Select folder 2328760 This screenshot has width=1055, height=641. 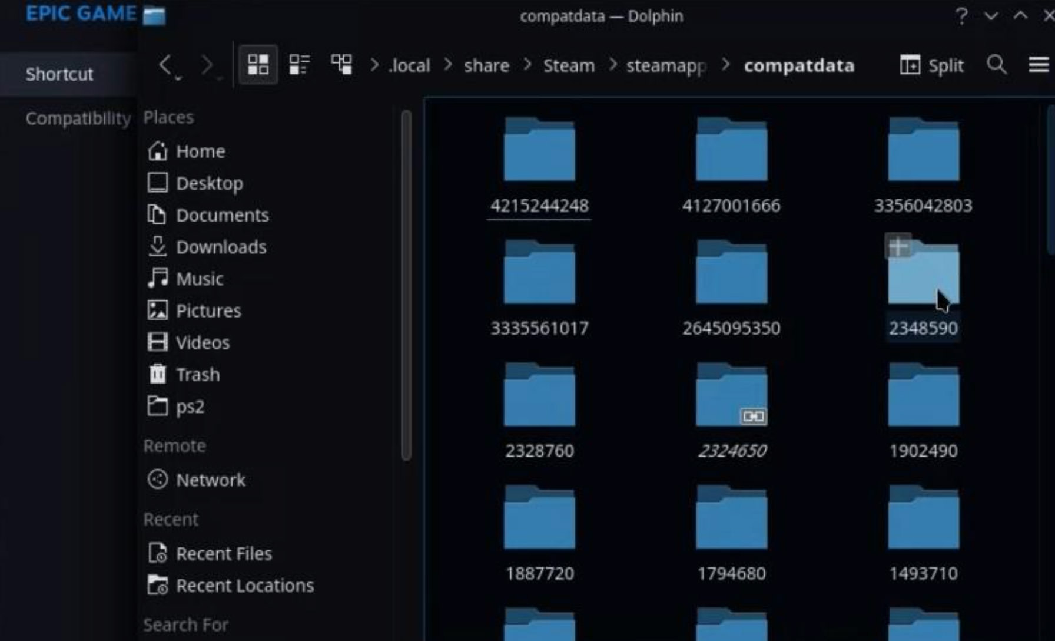539,410
